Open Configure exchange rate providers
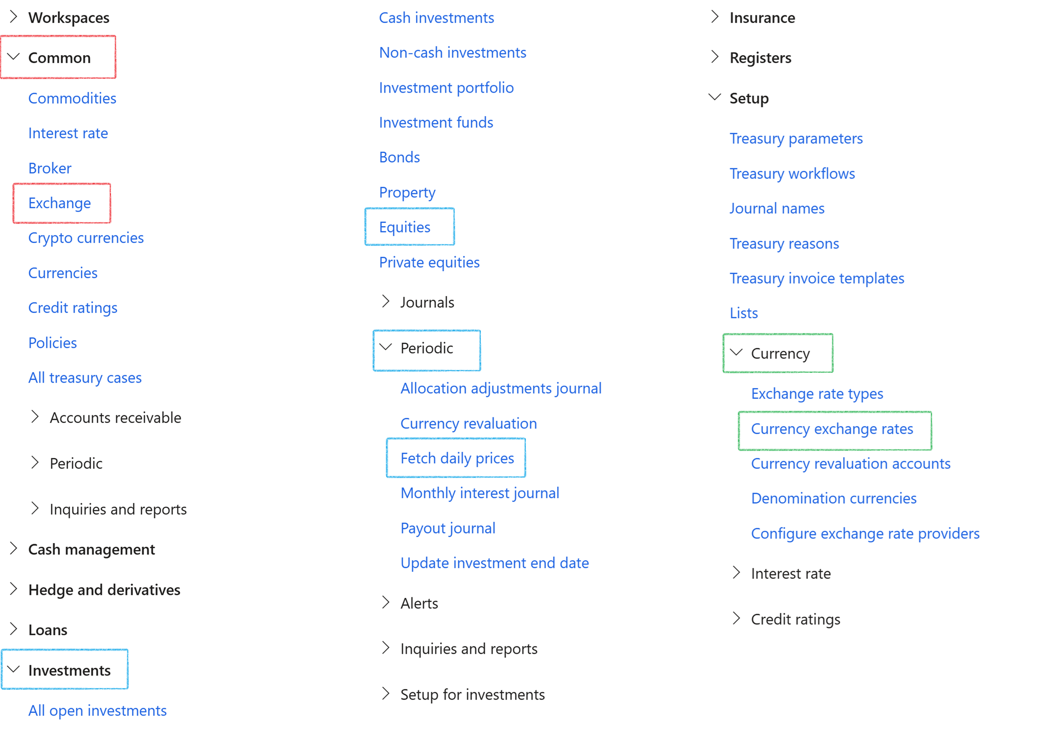This screenshot has width=1038, height=737. point(865,533)
